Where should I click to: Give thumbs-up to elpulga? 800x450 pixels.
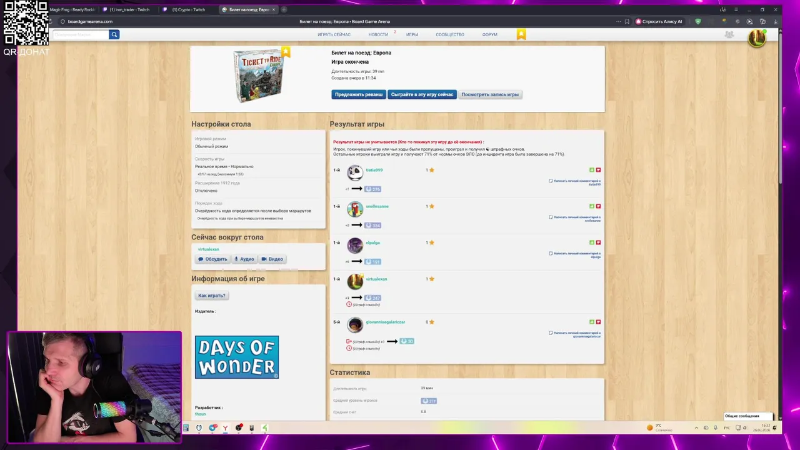(592, 242)
